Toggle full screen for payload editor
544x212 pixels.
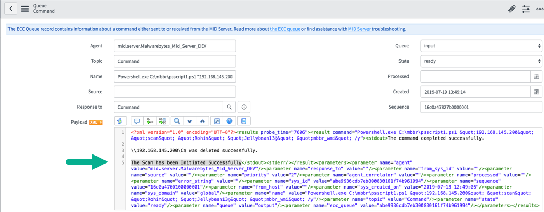point(217,121)
